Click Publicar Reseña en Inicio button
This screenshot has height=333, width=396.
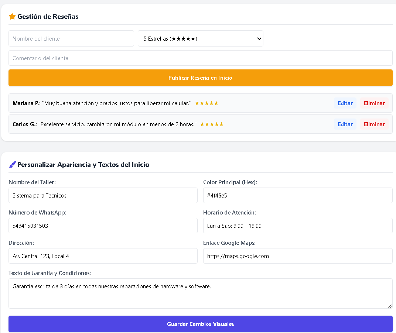201,78
